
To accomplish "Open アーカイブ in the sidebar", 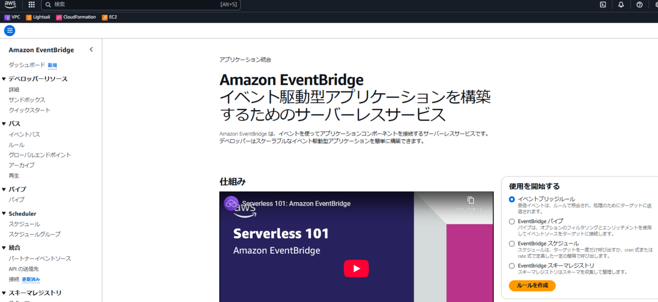I will click(21, 165).
